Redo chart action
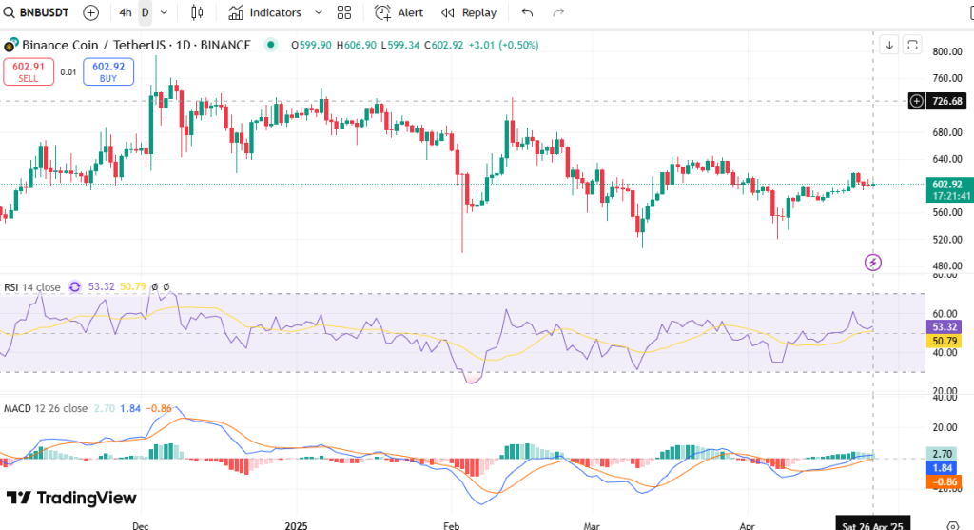 pos(558,12)
